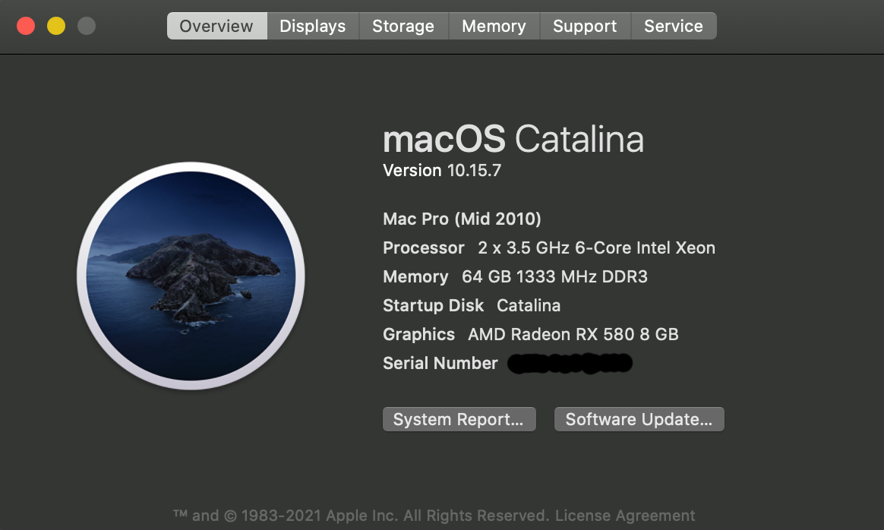This screenshot has height=530, width=884.
Task: Go to the Memory tab
Action: pos(494,26)
